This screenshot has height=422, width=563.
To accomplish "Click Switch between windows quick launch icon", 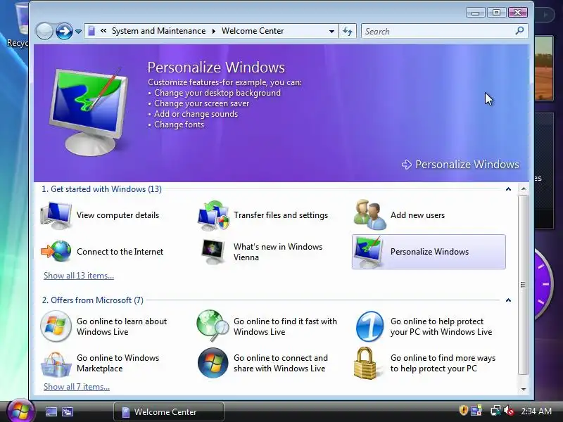I will [68, 411].
